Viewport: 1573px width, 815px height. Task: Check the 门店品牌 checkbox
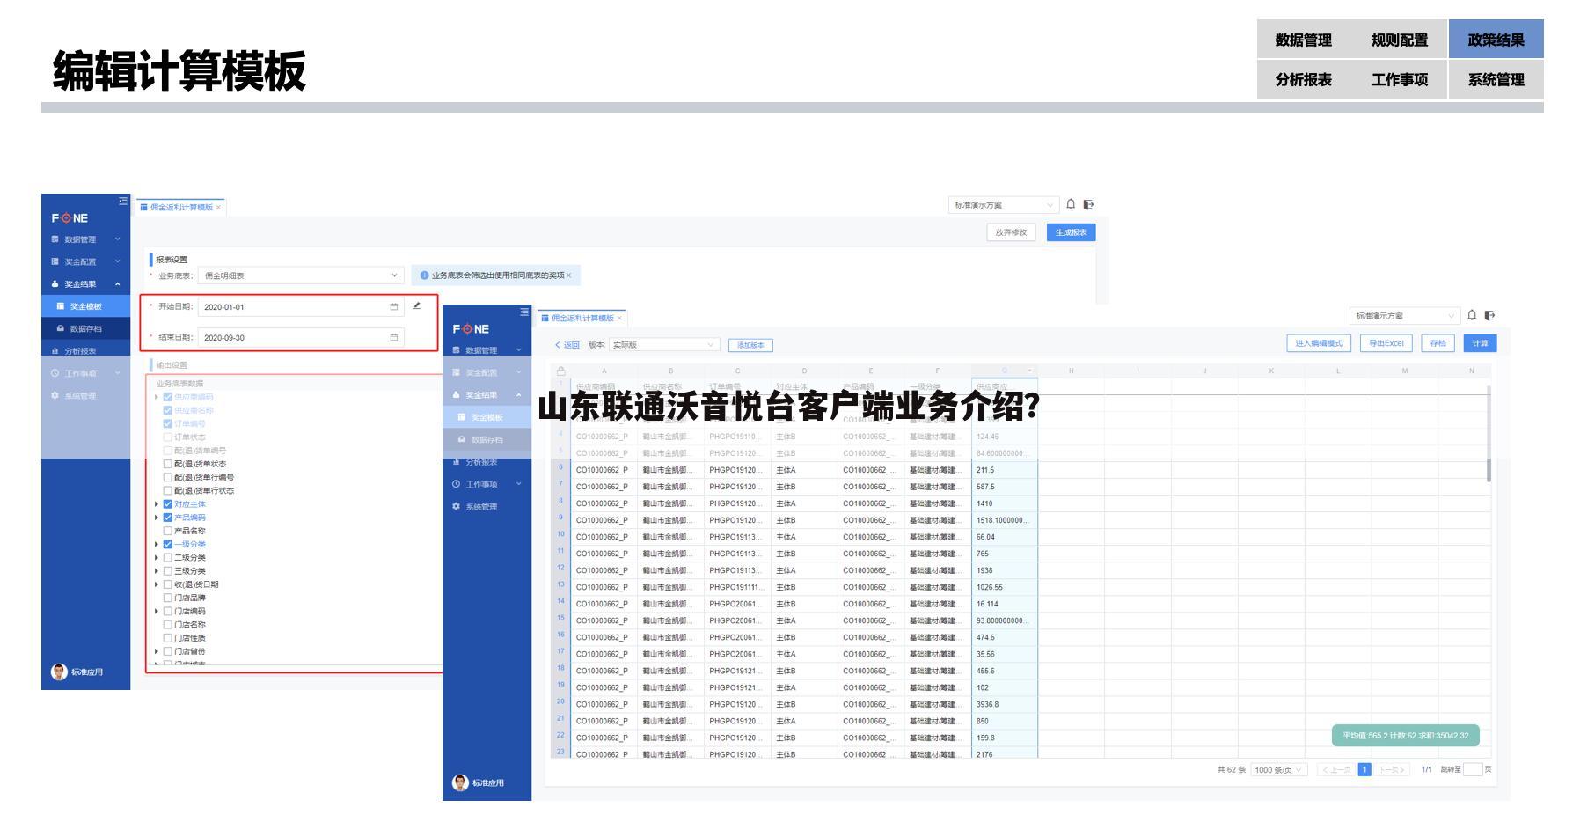(x=168, y=598)
